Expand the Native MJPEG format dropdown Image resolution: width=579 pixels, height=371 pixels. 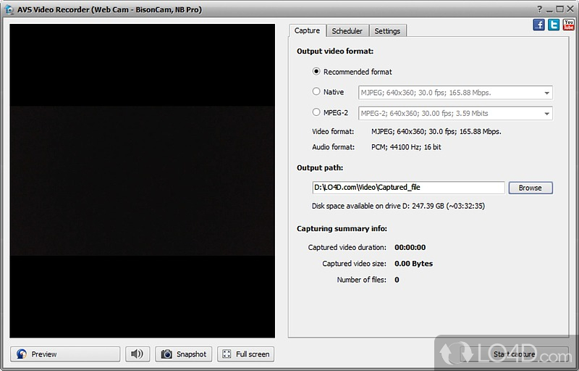pos(546,93)
